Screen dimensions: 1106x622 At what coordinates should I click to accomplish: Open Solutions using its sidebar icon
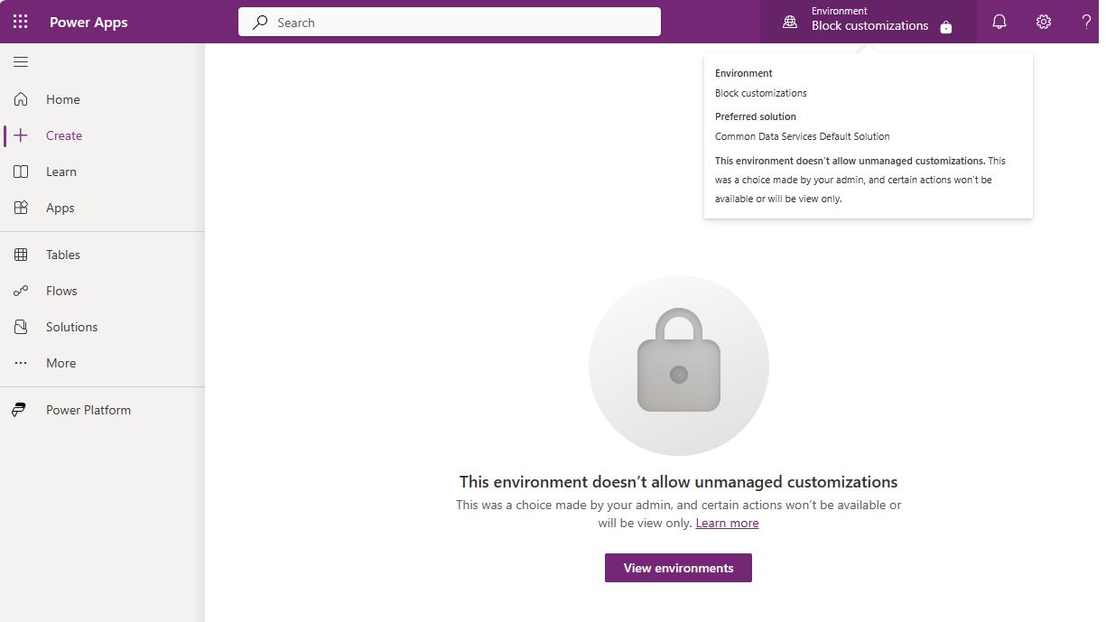click(21, 326)
